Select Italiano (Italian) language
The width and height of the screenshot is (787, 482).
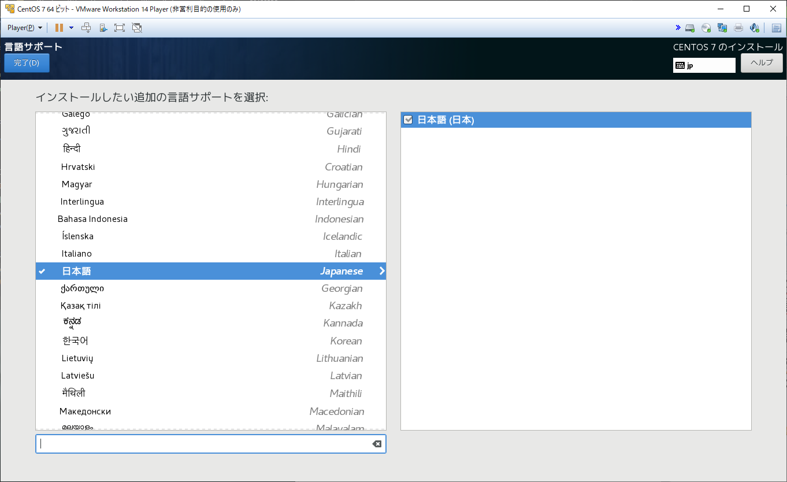[211, 254]
